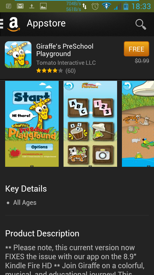The image size is (154, 275).
Task: Tap the app title Giraffe's PreSchool Playground
Action: coord(65,50)
